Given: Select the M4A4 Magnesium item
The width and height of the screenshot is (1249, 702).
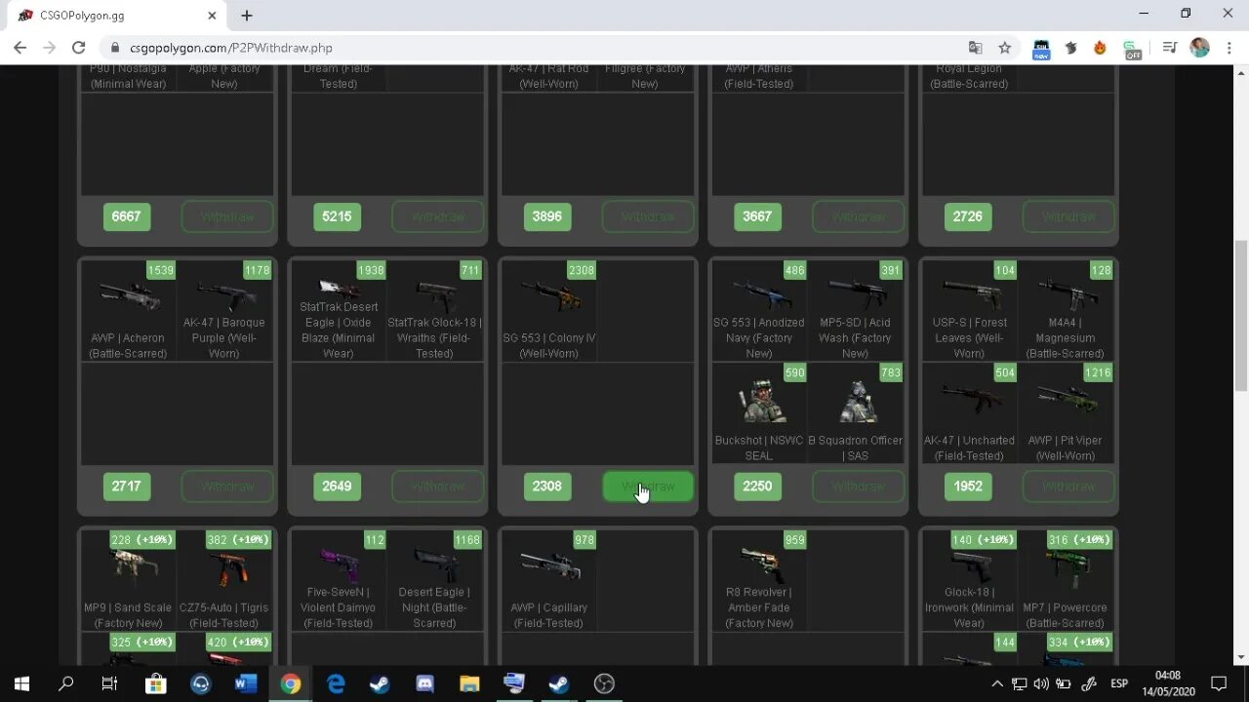Looking at the screenshot, I should 1066,311.
